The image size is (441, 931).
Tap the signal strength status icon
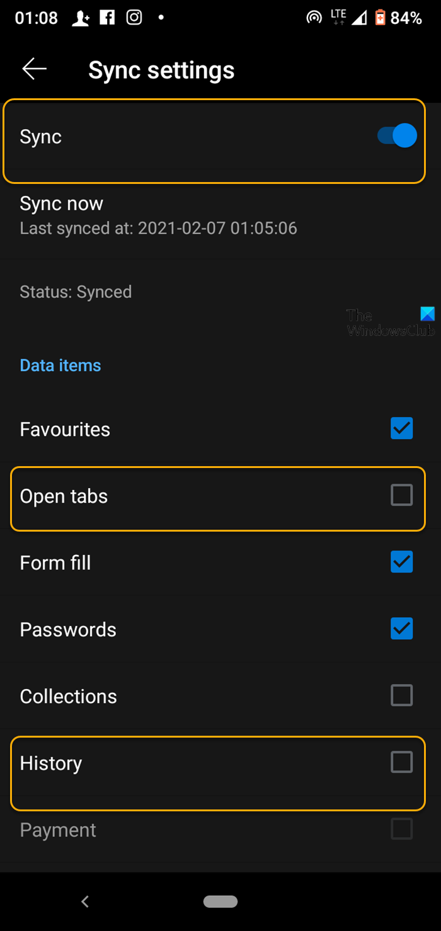click(x=358, y=18)
